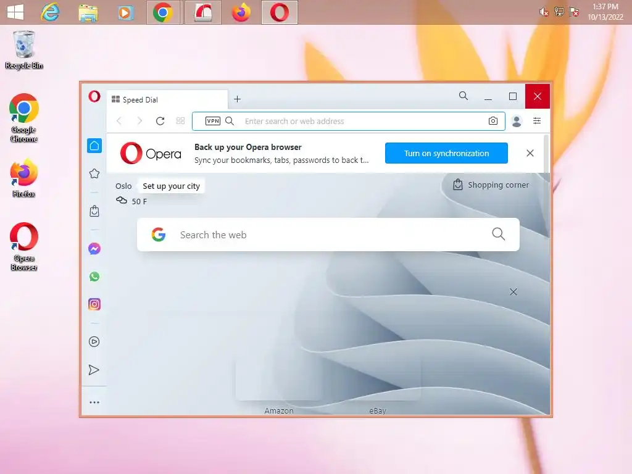Open a new tab with plus button

pos(238,99)
